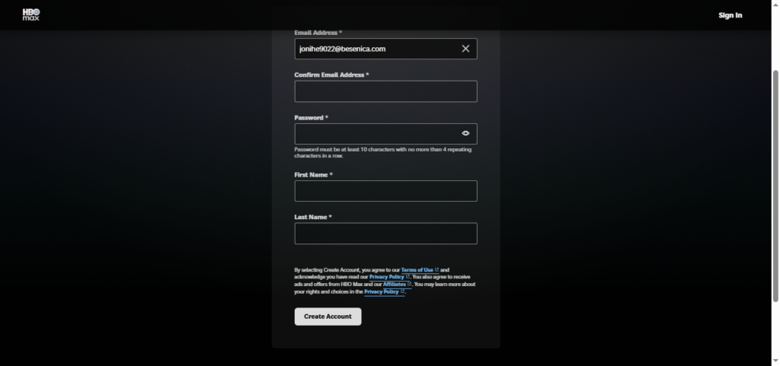Open the Affiliates link
Screen dimensions: 780x366
click(x=397, y=285)
